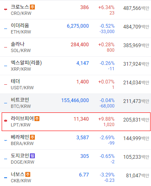Click the orange 주 badge next to 크로노스
151x186 pixels.
click(32, 7)
